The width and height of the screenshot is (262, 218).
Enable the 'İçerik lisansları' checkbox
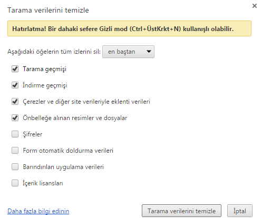click(15, 183)
